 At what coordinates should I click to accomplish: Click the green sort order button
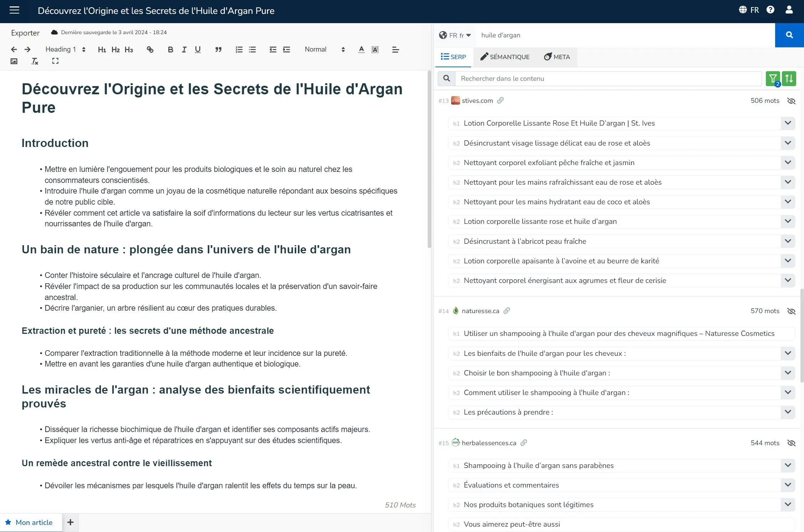coord(789,79)
